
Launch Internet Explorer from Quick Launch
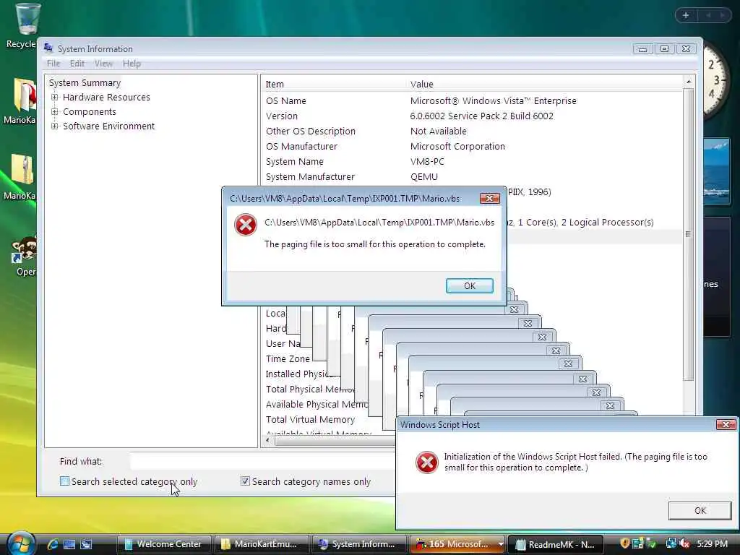click(x=52, y=544)
